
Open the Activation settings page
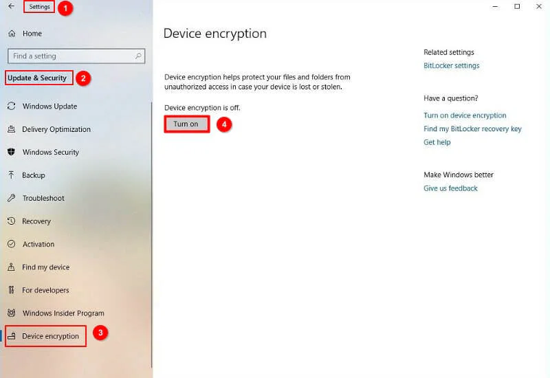tap(38, 244)
